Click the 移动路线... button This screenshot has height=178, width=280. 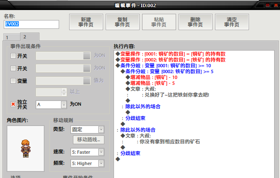[88, 140]
